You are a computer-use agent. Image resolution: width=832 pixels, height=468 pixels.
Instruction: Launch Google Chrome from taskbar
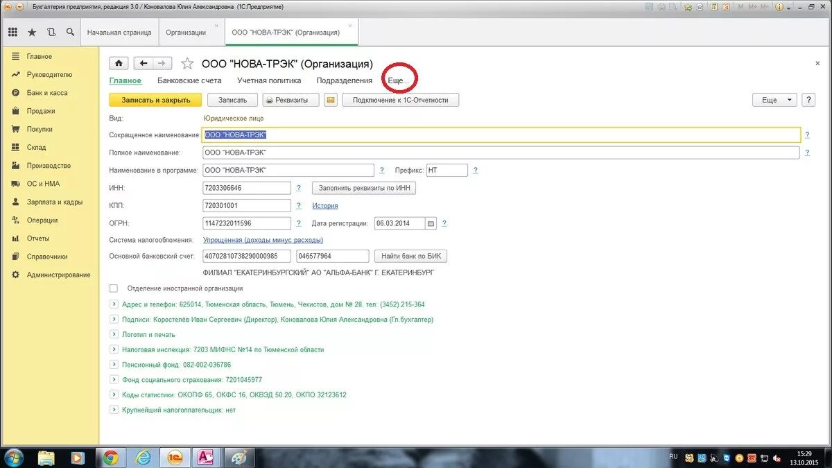click(x=111, y=458)
